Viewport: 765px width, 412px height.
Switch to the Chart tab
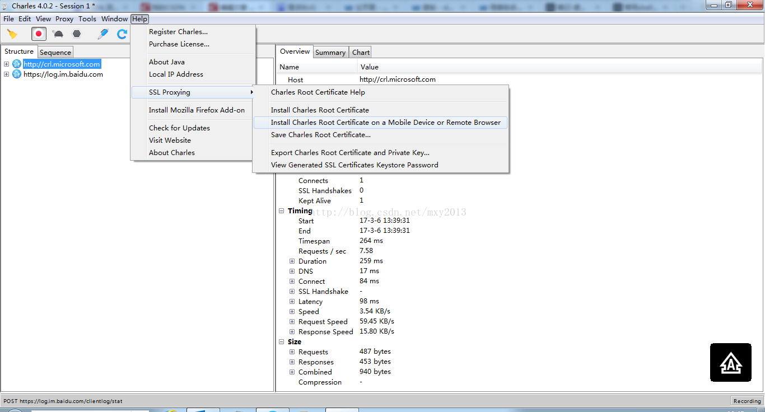[x=361, y=52]
